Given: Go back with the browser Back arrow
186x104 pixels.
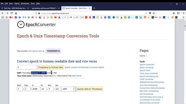Looking at the screenshot, I should click(x=3, y=13).
